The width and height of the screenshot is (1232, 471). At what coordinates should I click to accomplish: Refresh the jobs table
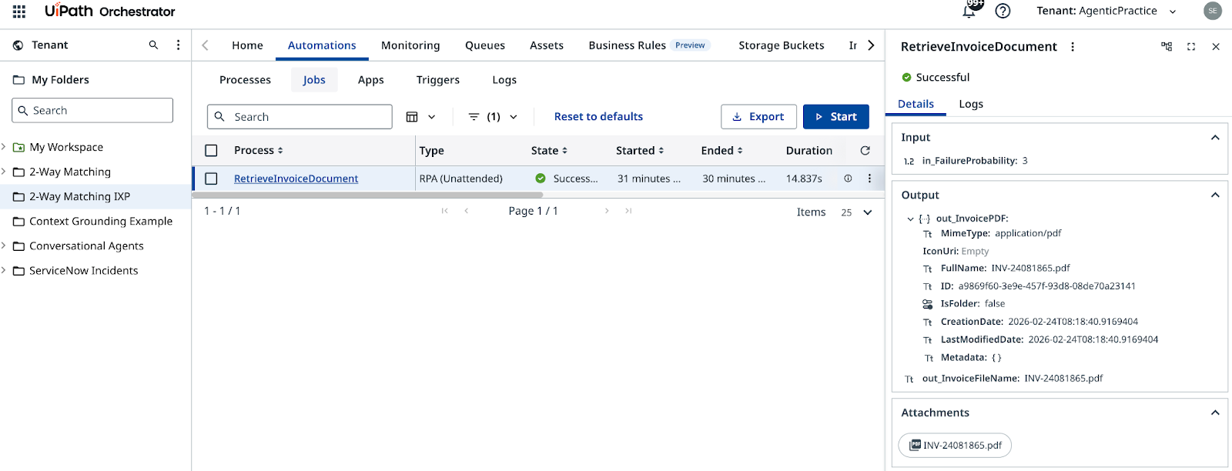(865, 151)
